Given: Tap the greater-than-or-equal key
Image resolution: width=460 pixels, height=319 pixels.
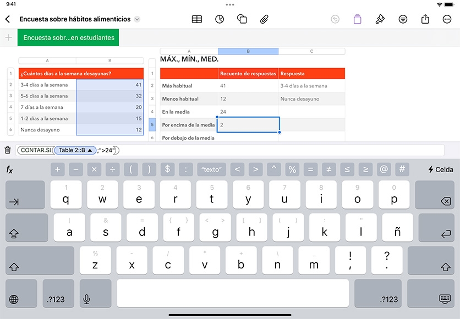Looking at the screenshot, I should pos(365,169).
